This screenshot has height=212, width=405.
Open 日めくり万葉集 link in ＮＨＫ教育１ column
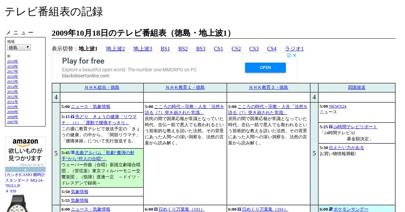tap(182, 209)
